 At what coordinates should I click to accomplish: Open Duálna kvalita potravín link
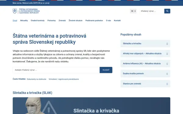point(145,74)
